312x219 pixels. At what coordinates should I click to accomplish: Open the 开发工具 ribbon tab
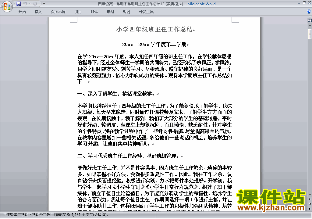coord(146,12)
